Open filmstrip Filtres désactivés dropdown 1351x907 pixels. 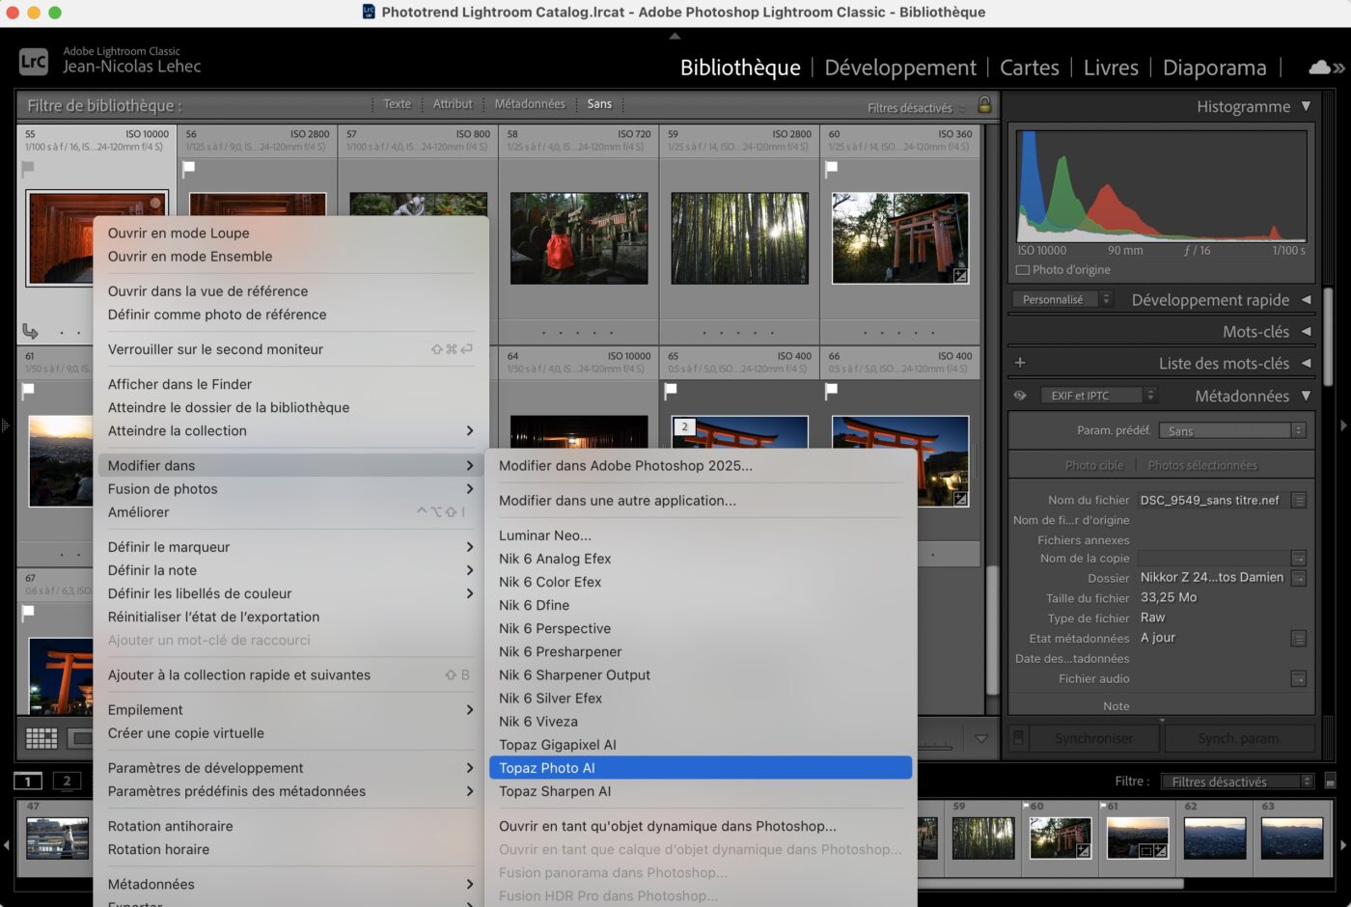click(x=1237, y=782)
